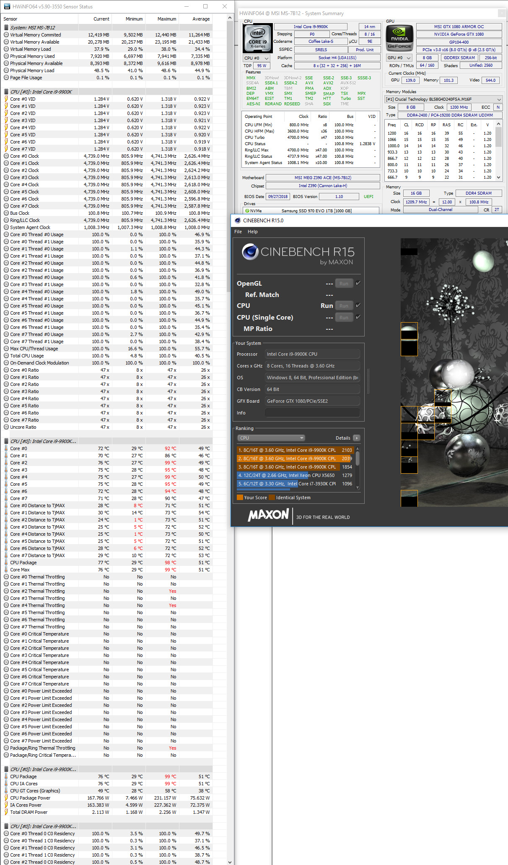508x865 pixels.
Task: Click the Intel Core i9 X-series logo
Action: pyautogui.click(x=257, y=38)
